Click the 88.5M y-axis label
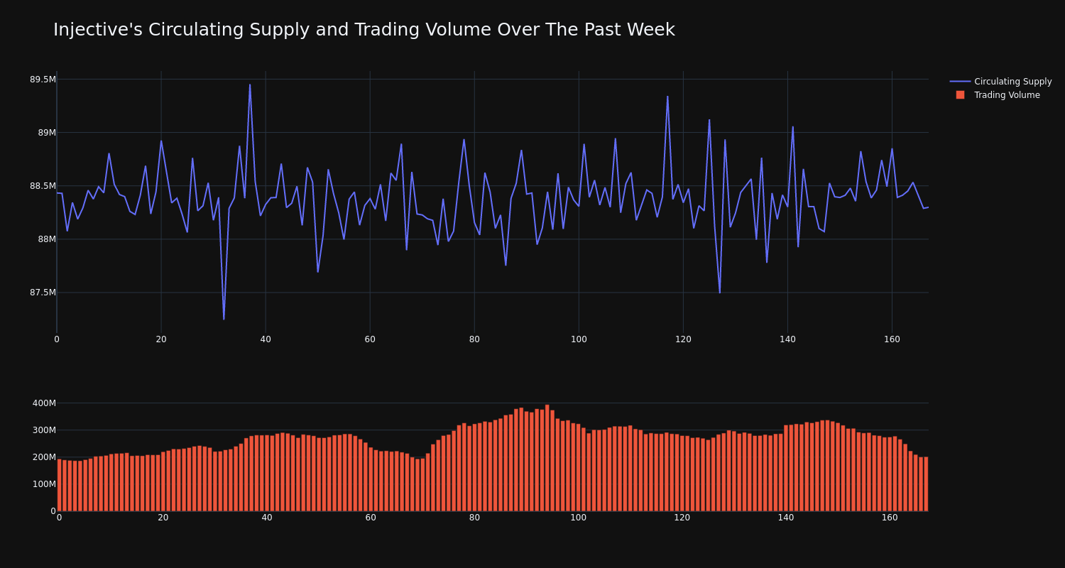Screen dimensions: 1065x568 coord(43,186)
